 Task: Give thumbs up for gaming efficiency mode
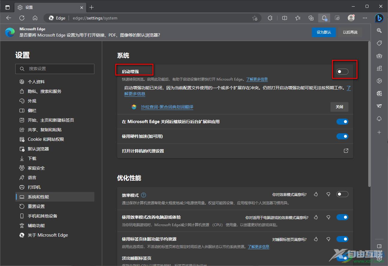tap(316, 217)
